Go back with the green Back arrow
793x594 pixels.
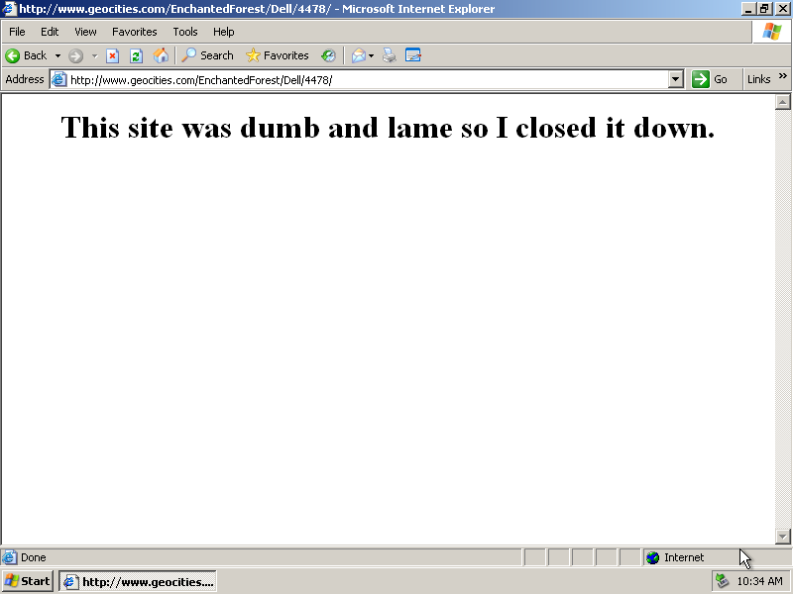point(27,55)
